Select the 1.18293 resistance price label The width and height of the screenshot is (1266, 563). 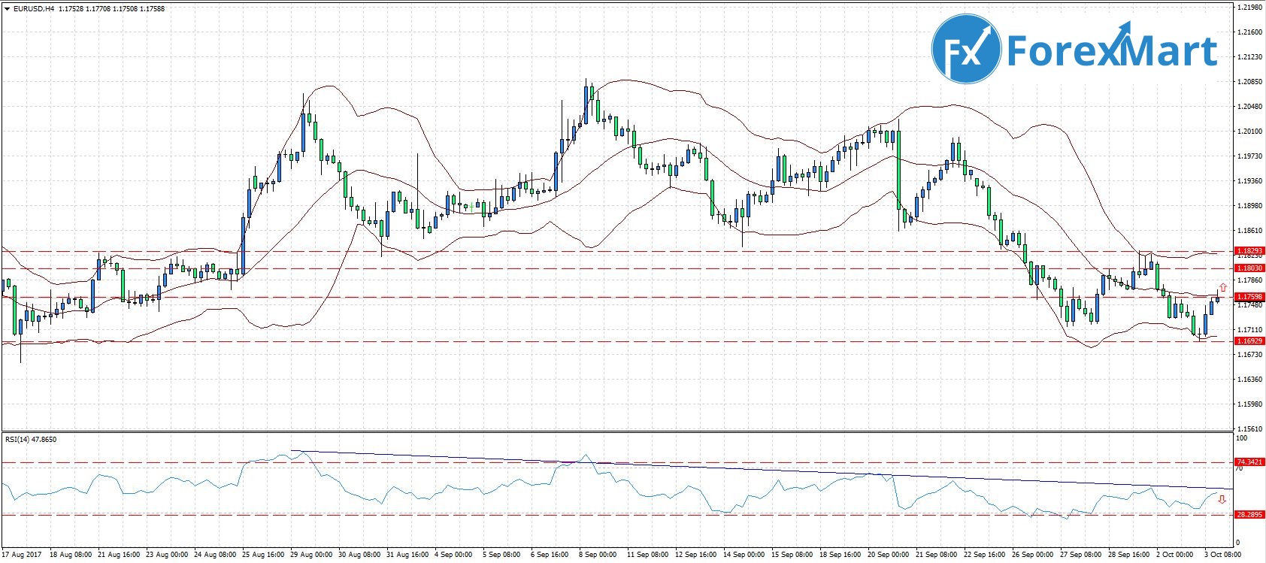pyautogui.click(x=1249, y=250)
